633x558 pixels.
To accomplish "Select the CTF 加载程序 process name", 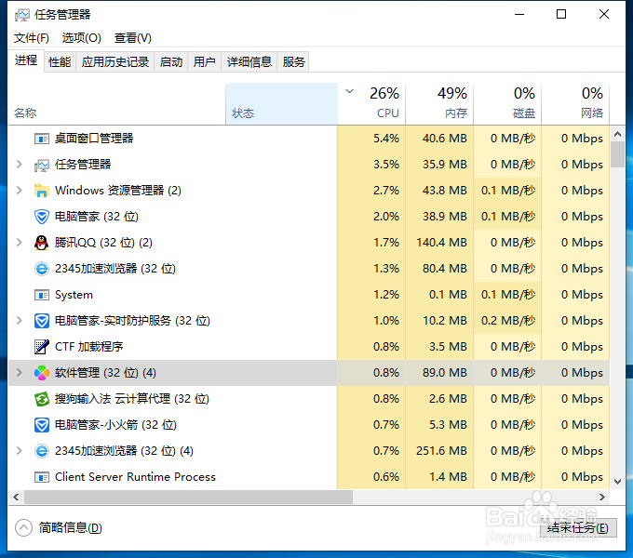I will click(88, 347).
